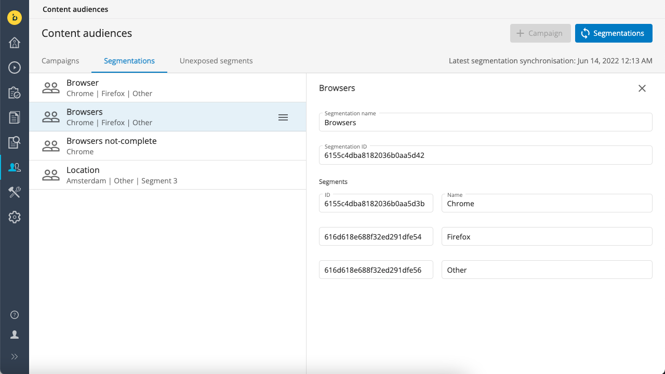The height and width of the screenshot is (374, 665).
Task: Click the Other segment name field
Action: click(x=547, y=270)
